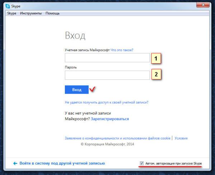Screen dimensions: 215x175
Task: Open the Skype menu in the menu bar
Action: coord(12,13)
